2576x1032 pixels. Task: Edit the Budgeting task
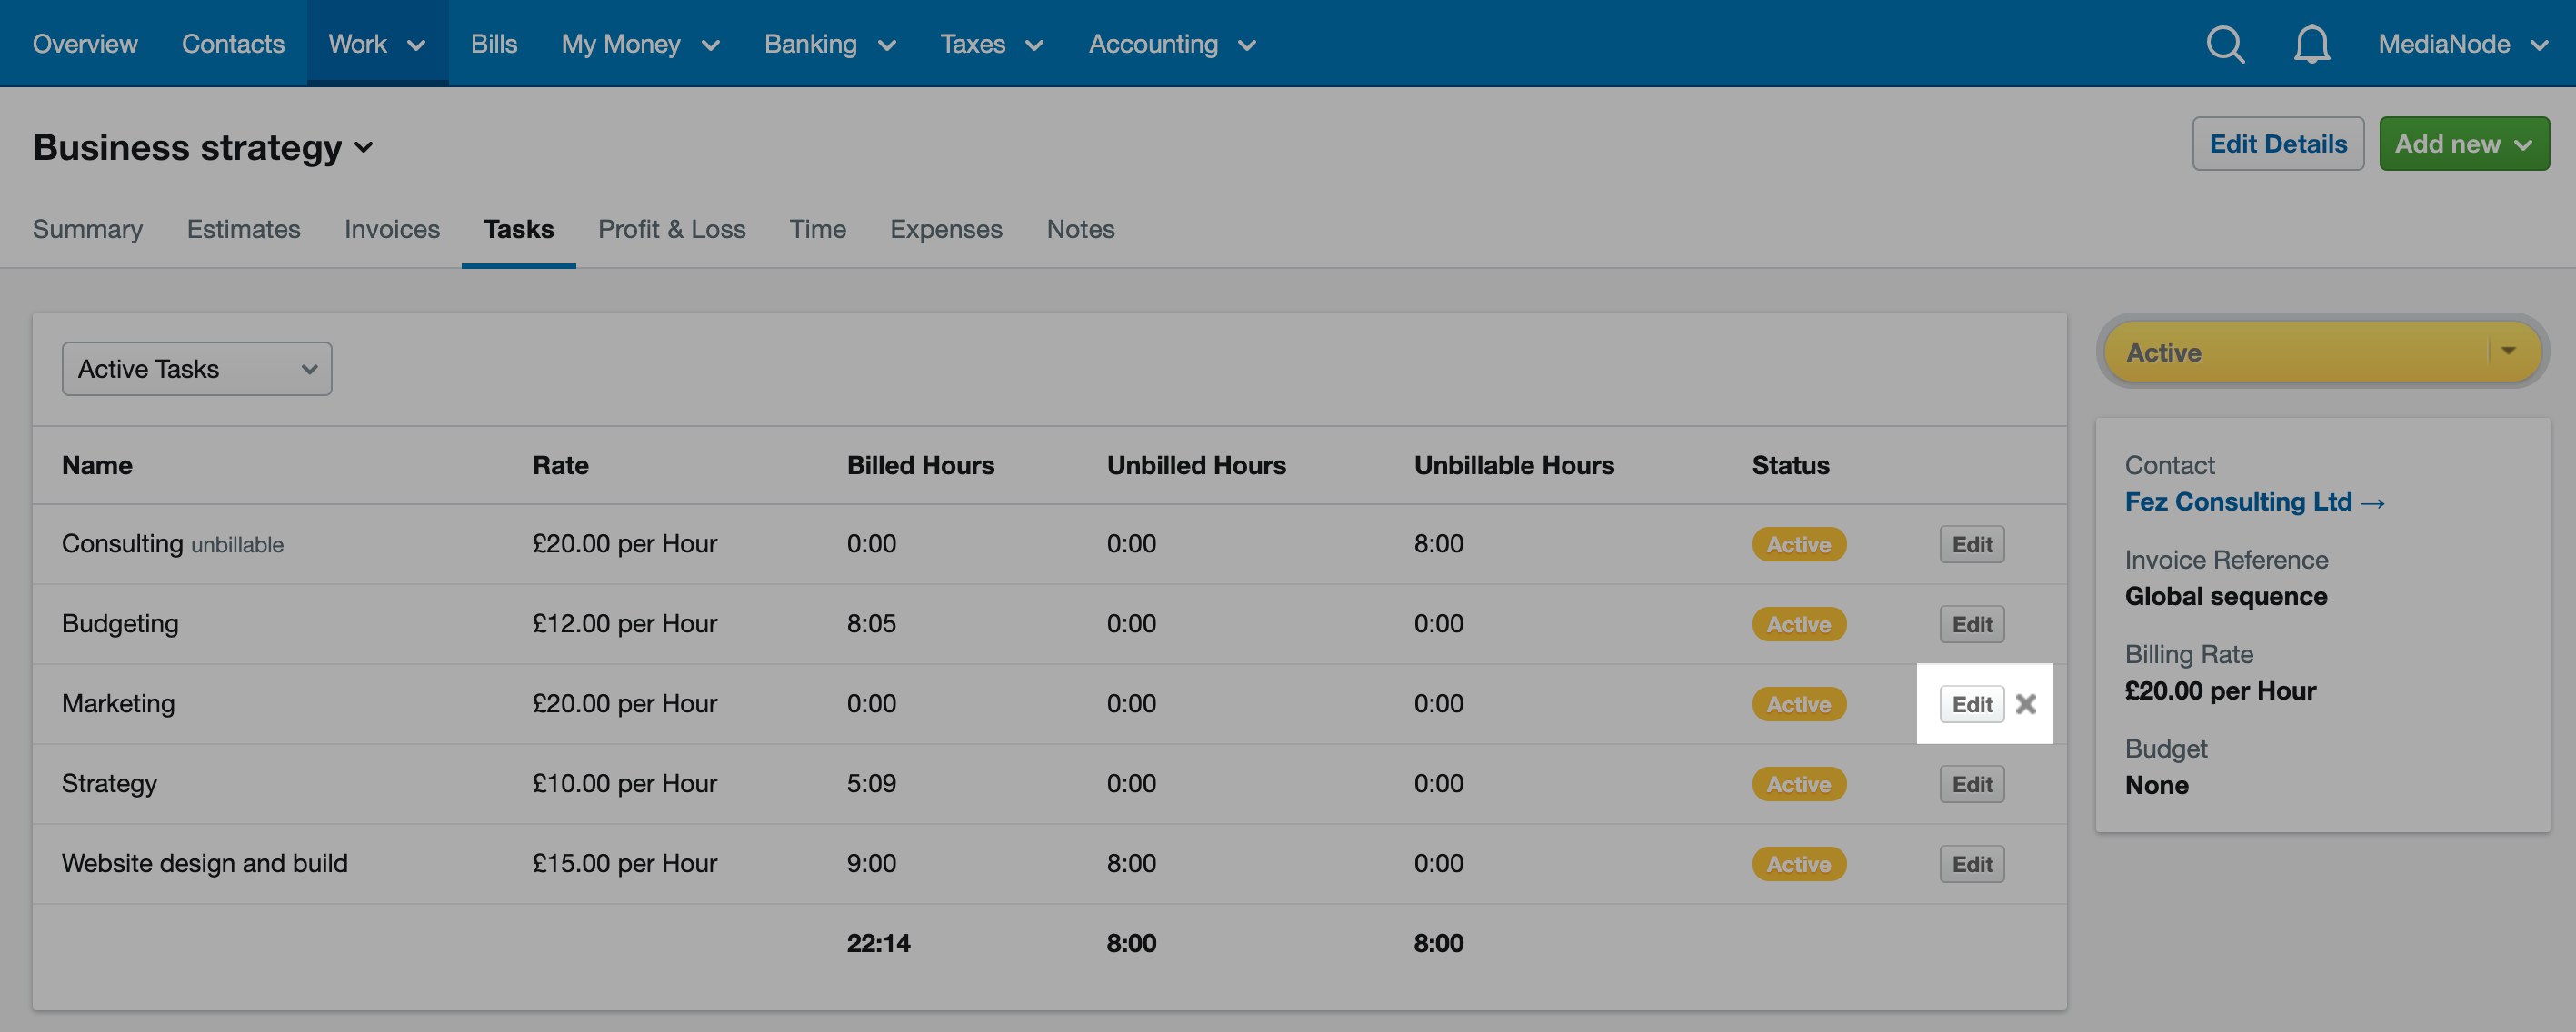coord(1972,624)
